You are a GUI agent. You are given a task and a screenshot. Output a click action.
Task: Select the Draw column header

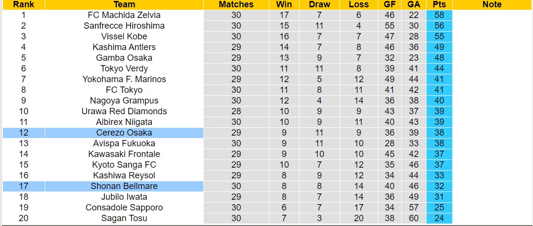tap(319, 4)
